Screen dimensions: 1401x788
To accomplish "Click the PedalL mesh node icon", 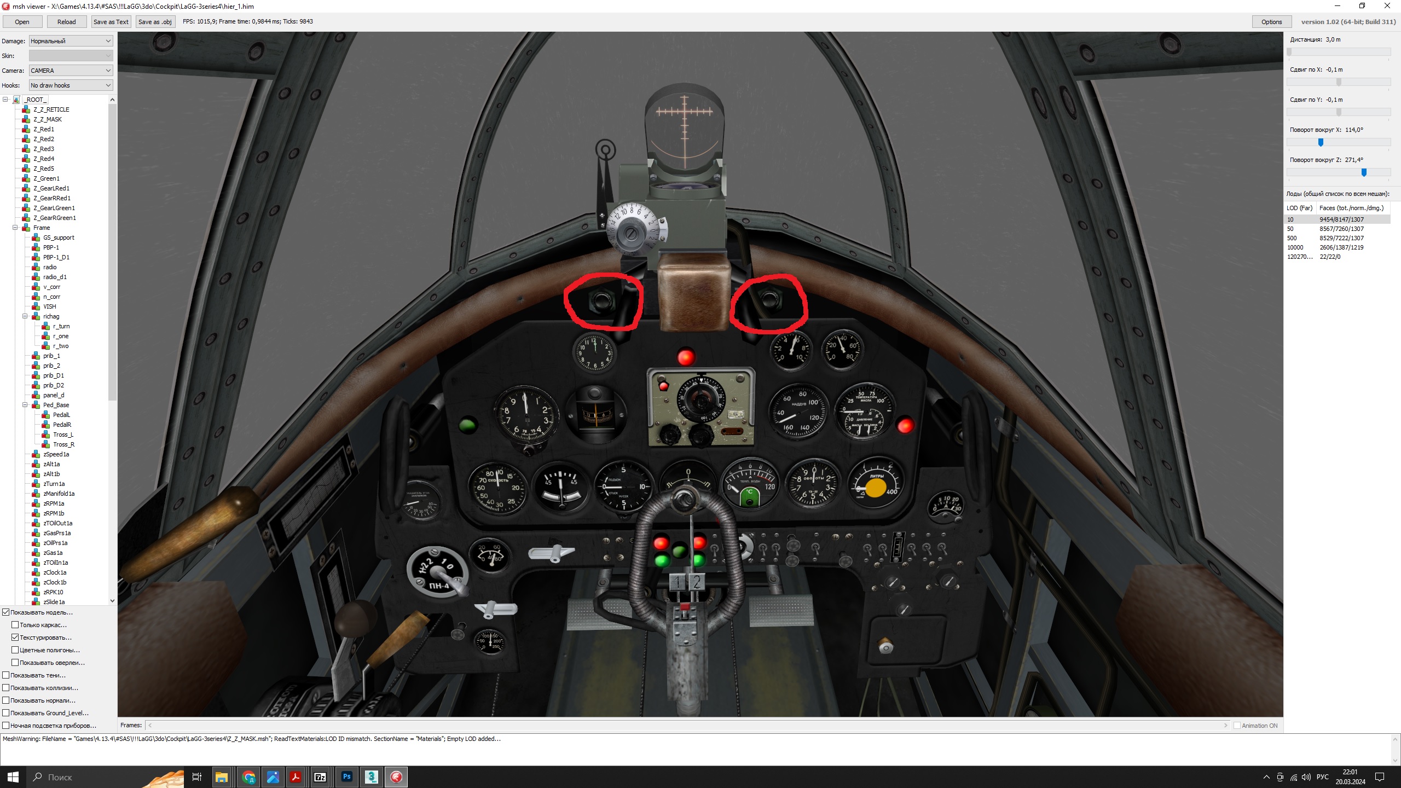I will (x=46, y=415).
